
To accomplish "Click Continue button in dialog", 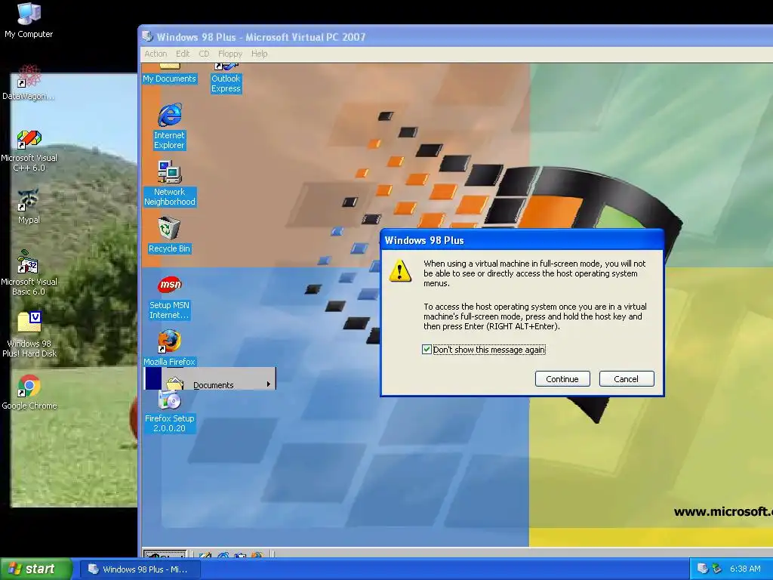I will click(562, 379).
